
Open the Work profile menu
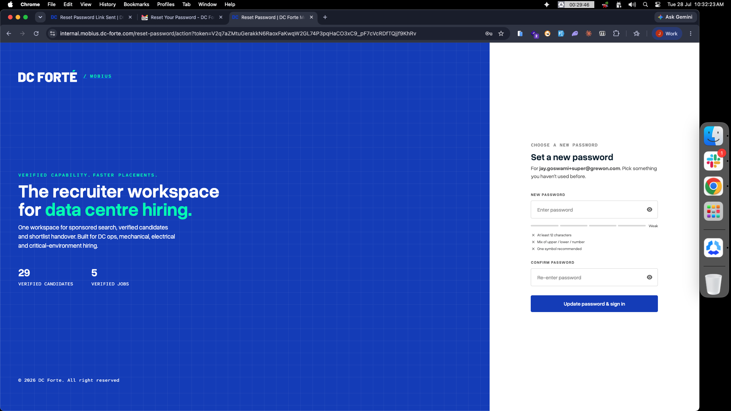tap(667, 33)
